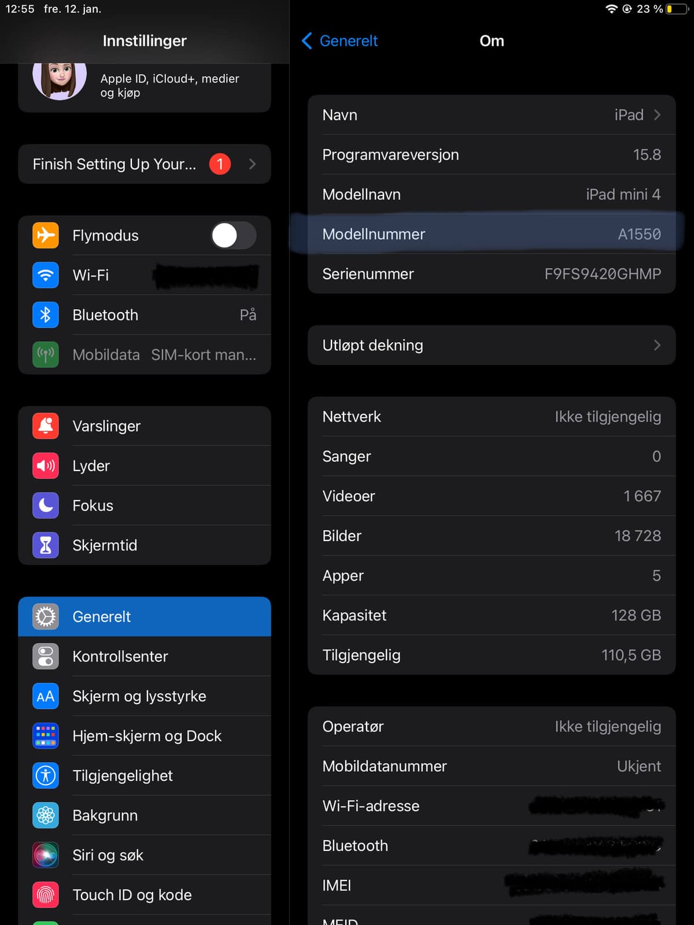This screenshot has height=925, width=694.
Task: Toggle the Flymodus switch
Action: [x=234, y=235]
